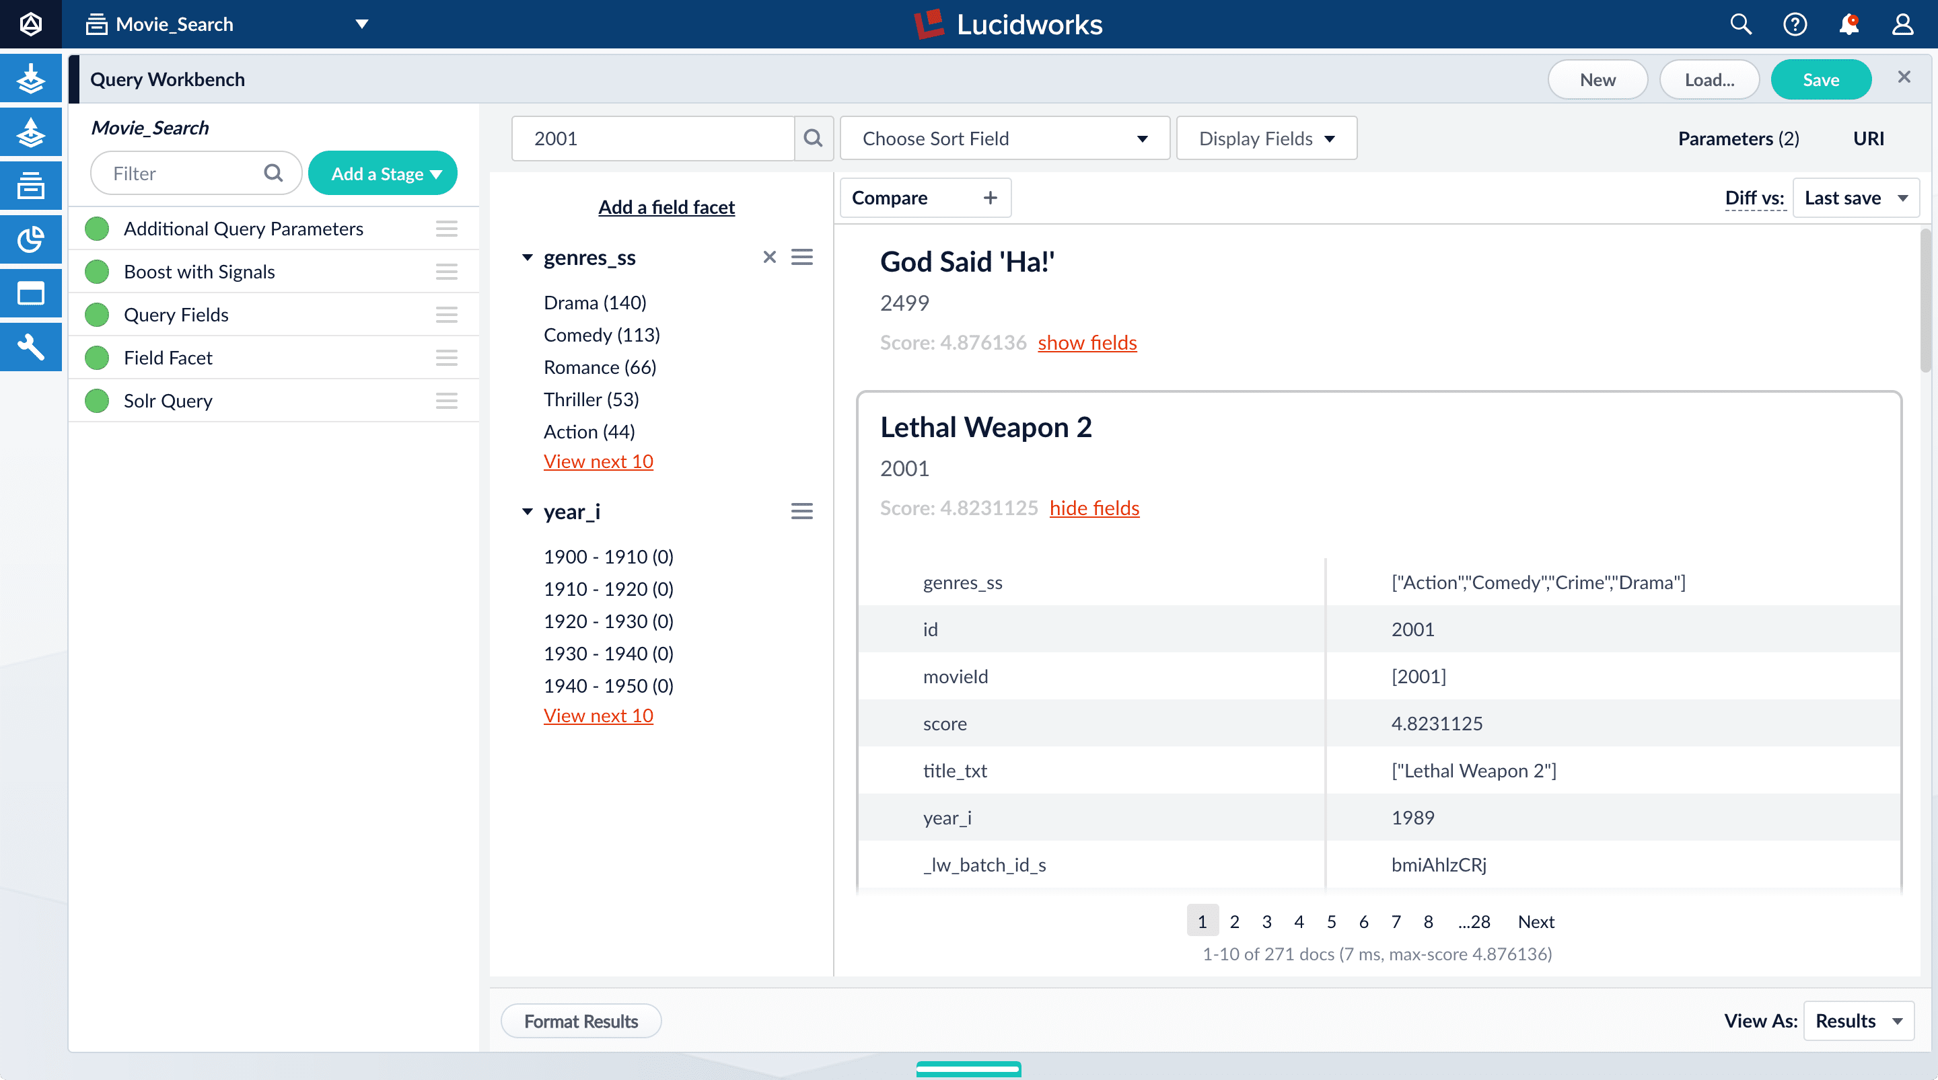Collapse the genres_ss facet triangle

528,257
